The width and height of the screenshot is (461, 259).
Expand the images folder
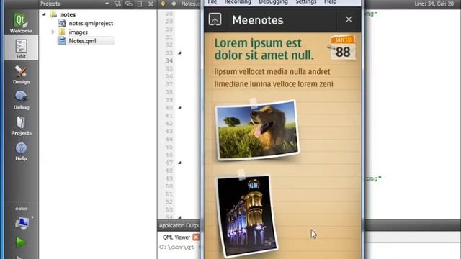(53, 32)
